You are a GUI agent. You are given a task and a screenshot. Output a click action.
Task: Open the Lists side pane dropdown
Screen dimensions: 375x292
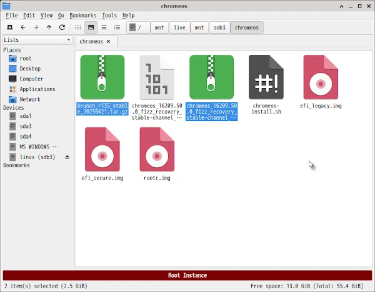click(37, 40)
